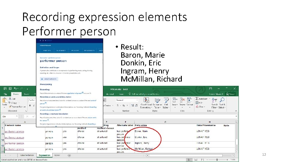Open the Name Box showing J16
The image size is (288, 162).
(10, 116)
